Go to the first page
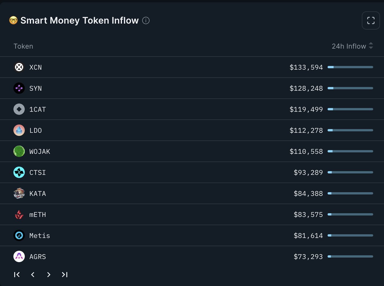This screenshot has width=384, height=286. click(x=17, y=275)
